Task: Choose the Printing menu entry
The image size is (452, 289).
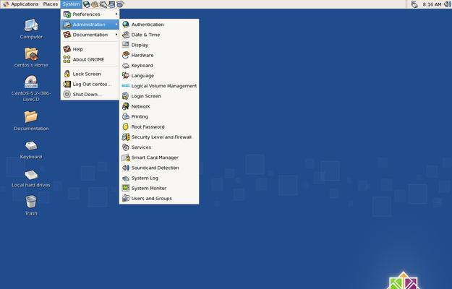Action: [159, 116]
